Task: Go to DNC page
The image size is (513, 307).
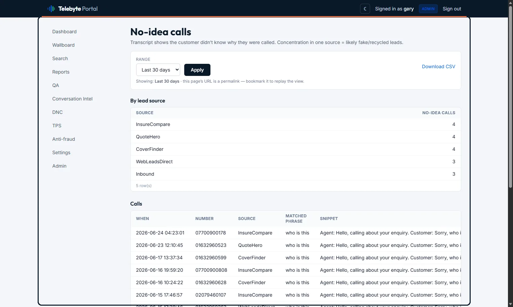Action: point(57,112)
